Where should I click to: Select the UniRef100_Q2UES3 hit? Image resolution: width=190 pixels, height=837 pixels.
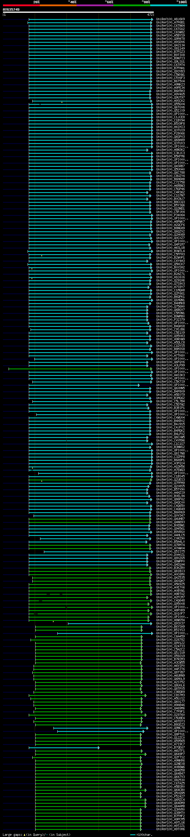click(170, 480)
